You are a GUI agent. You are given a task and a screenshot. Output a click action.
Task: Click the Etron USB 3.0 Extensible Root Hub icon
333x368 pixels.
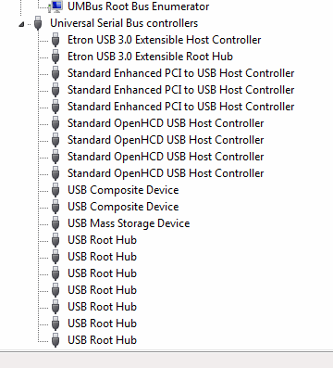[55, 57]
